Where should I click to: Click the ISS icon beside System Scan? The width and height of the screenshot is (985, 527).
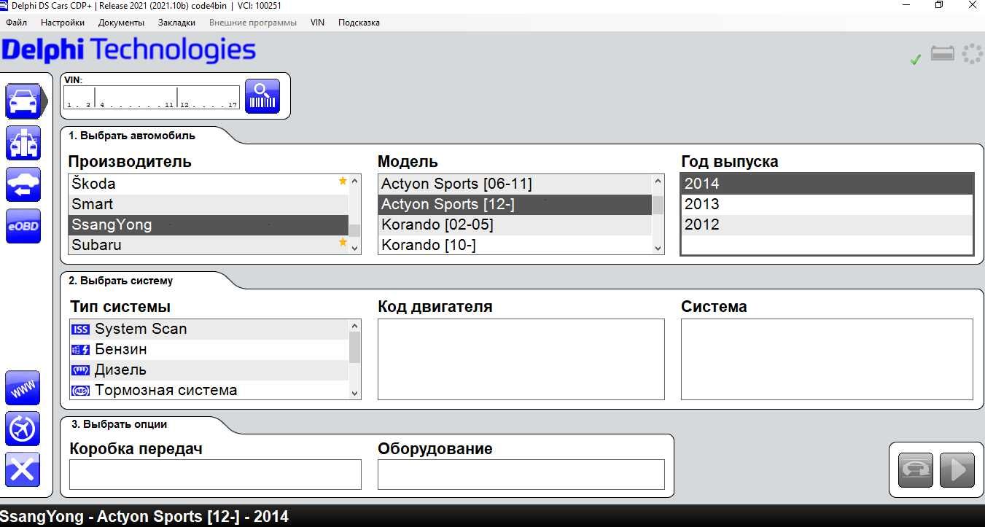pyautogui.click(x=80, y=329)
